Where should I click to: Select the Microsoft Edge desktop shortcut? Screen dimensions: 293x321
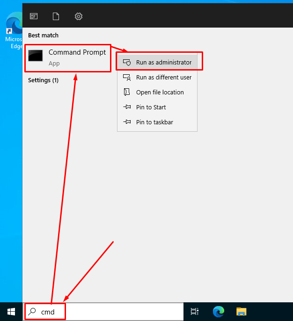pyautogui.click(x=14, y=30)
